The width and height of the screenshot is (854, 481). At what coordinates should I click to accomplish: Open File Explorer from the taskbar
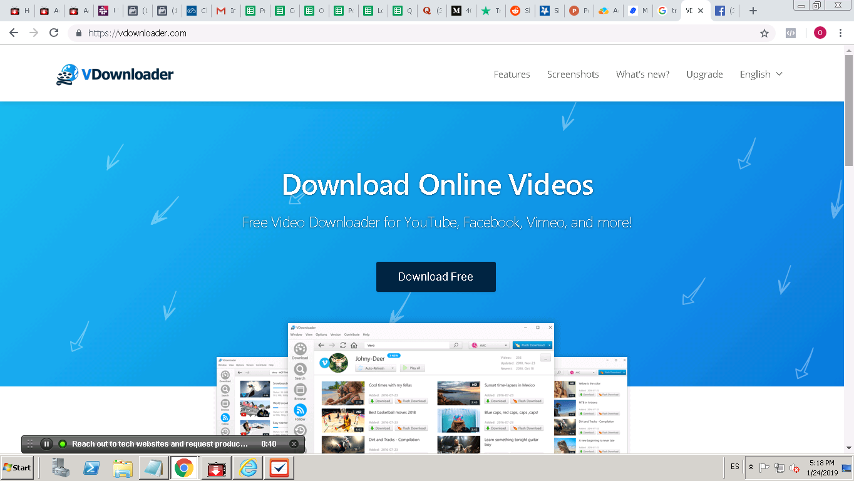123,468
